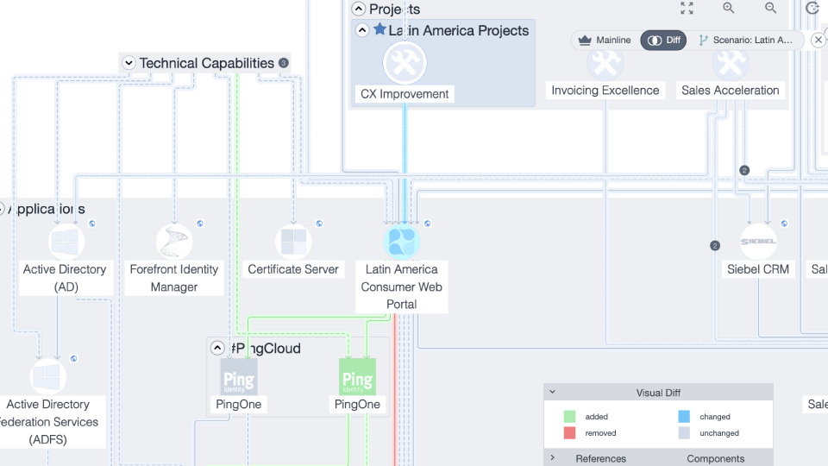This screenshot has height=466, width=828.
Task: Click the References label in legend panel
Action: [600, 458]
